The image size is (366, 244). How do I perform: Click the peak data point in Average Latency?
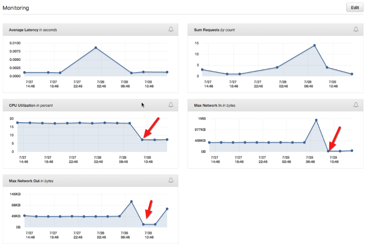pyautogui.click(x=96, y=48)
